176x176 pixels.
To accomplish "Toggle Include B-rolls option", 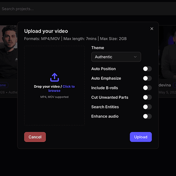I will coord(147,88).
